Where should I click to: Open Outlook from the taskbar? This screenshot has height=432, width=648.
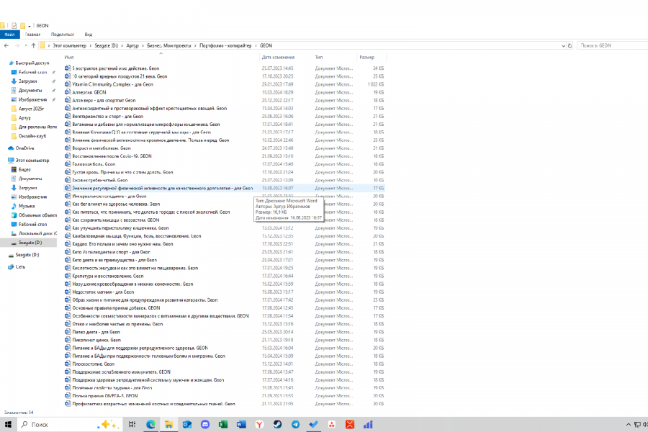[x=186, y=425]
